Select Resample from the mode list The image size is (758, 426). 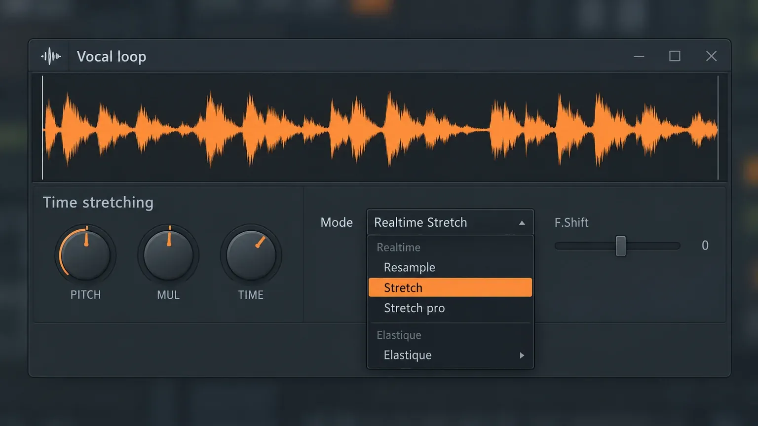tap(450, 267)
